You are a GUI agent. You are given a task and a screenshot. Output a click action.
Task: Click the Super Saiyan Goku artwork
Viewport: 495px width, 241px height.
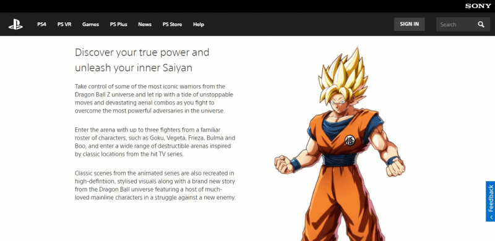(340, 144)
